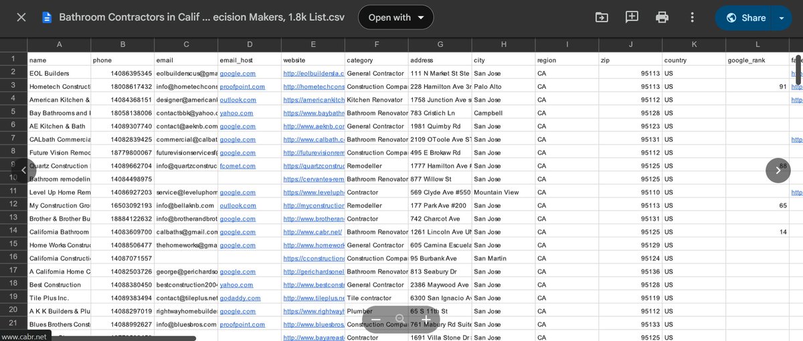Expand the Share options arrow

[x=782, y=17]
